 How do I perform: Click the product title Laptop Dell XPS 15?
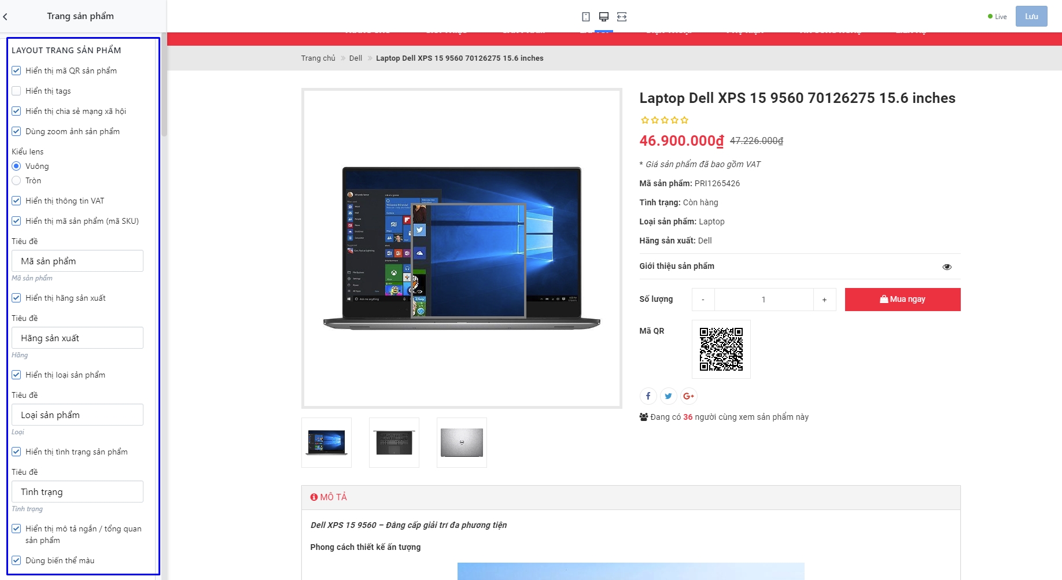coord(797,98)
